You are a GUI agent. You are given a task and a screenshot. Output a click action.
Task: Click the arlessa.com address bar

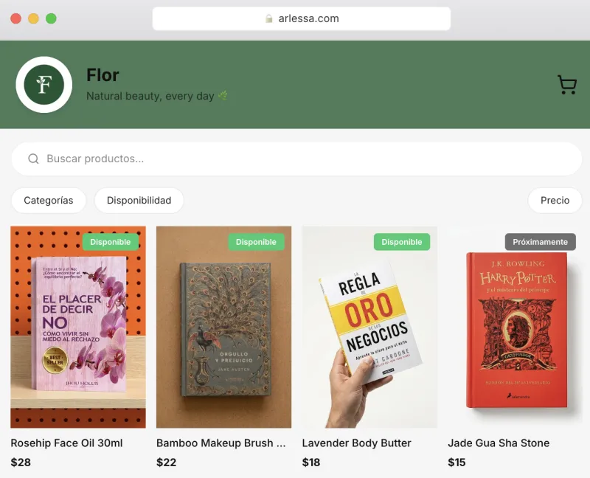click(x=302, y=18)
